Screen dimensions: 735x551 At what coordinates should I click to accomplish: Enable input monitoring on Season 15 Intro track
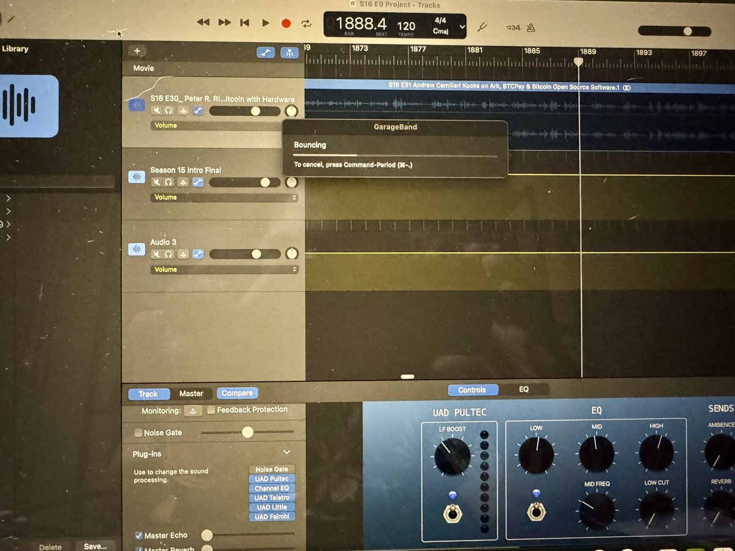183,182
